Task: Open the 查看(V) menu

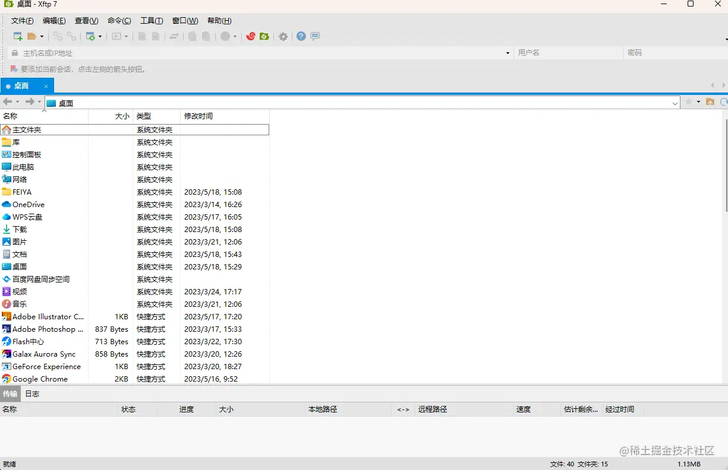Action: click(x=87, y=21)
